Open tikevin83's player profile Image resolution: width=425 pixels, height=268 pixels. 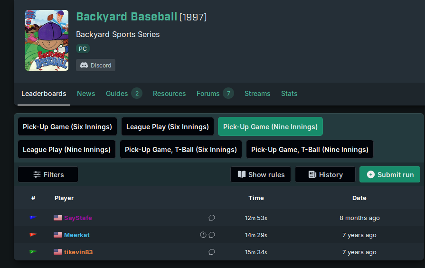click(x=78, y=252)
